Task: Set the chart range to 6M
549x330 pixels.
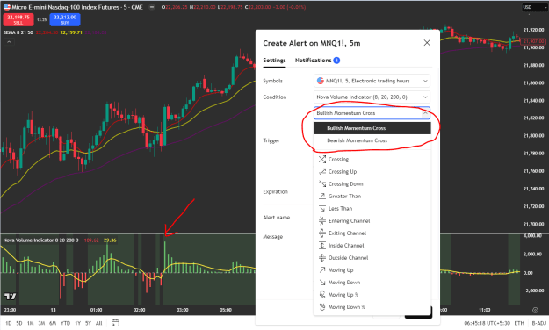Action: pyautogui.click(x=53, y=323)
